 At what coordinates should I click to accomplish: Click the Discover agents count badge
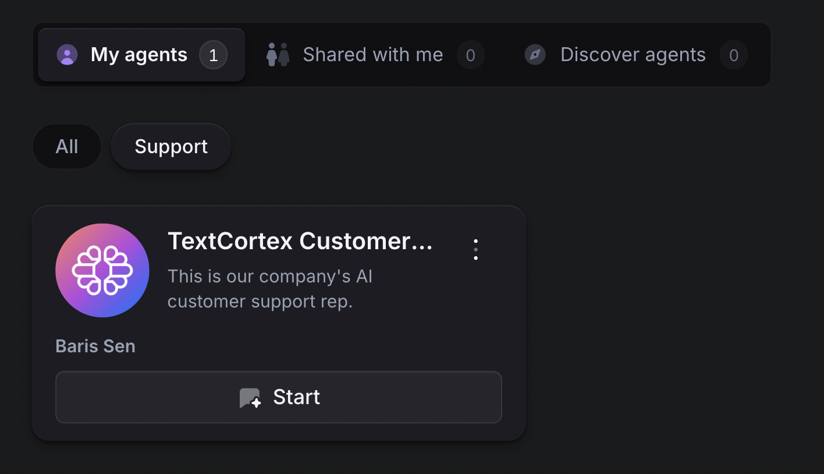coord(734,55)
